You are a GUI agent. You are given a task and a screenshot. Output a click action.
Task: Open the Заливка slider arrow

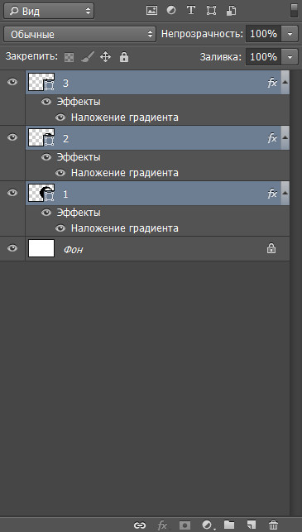[x=290, y=56]
